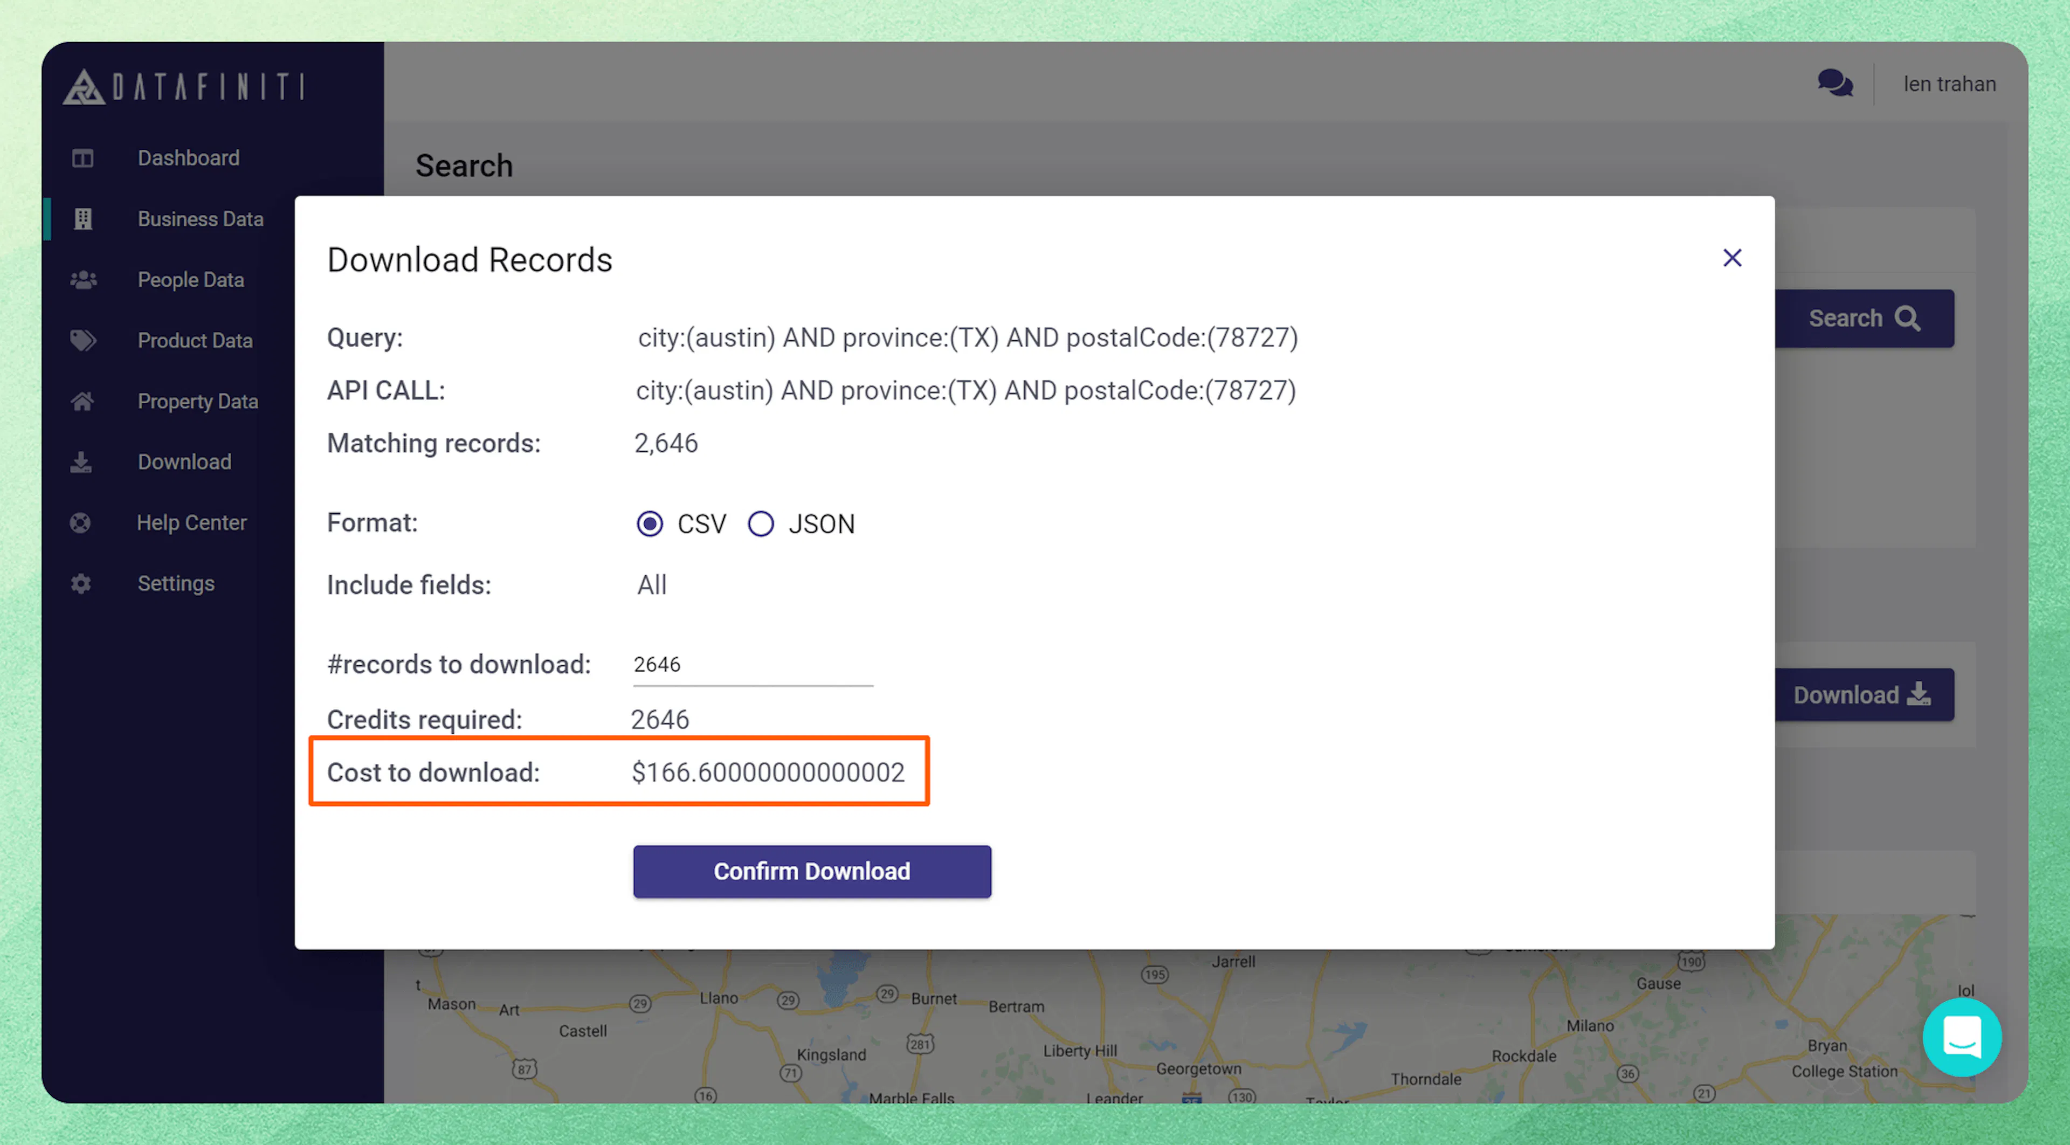Screen dimensions: 2070x1145
Task: Click the Property Data house icon
Action: (81, 401)
